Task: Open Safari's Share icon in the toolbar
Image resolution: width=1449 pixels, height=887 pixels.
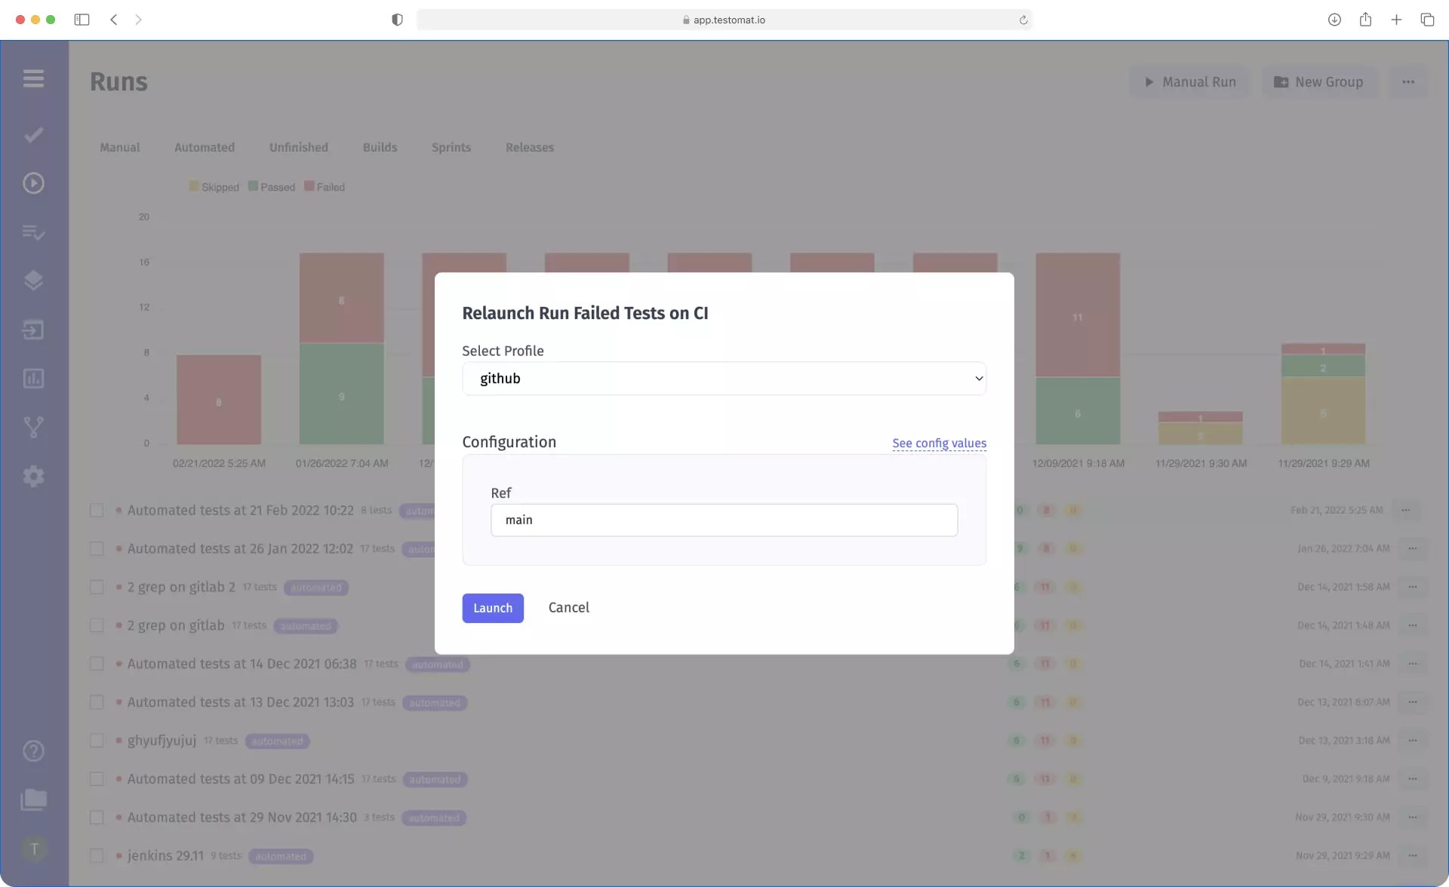Action: pos(1366,20)
